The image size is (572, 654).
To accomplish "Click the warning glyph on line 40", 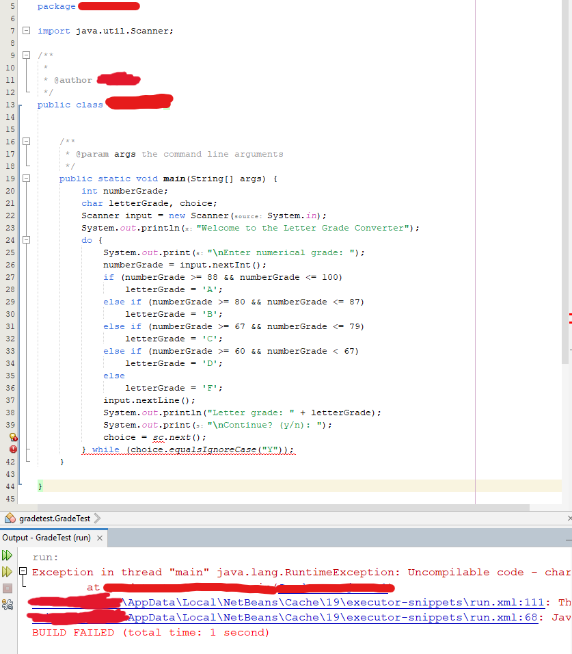I will [x=12, y=436].
